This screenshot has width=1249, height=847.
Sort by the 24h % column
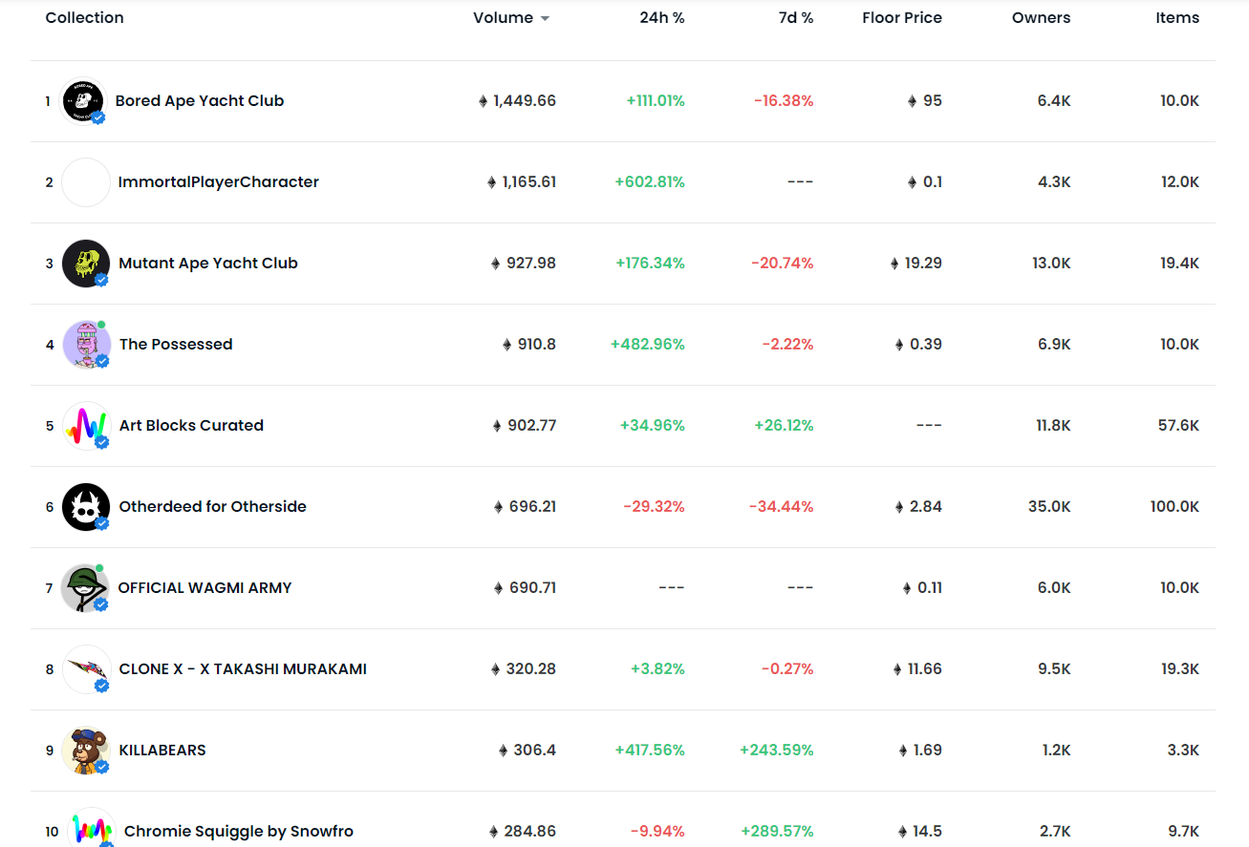(x=662, y=17)
